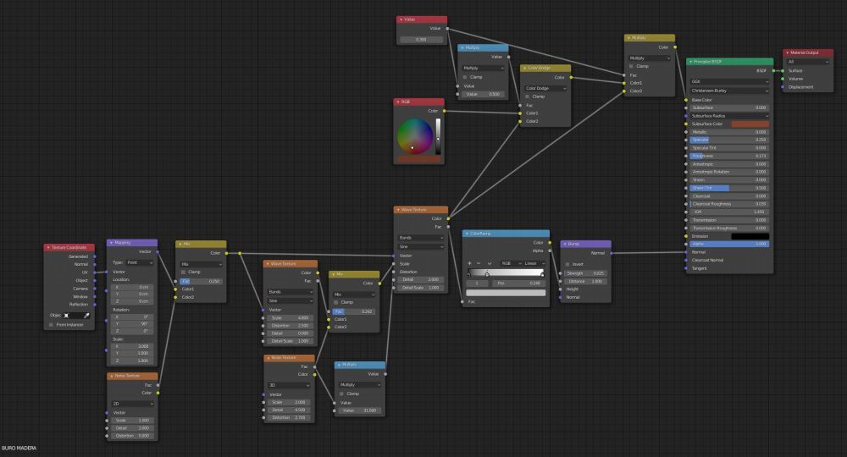Toggle Invert checkbox in Bump node
Viewport: 847px width, 457px height.
coord(566,264)
